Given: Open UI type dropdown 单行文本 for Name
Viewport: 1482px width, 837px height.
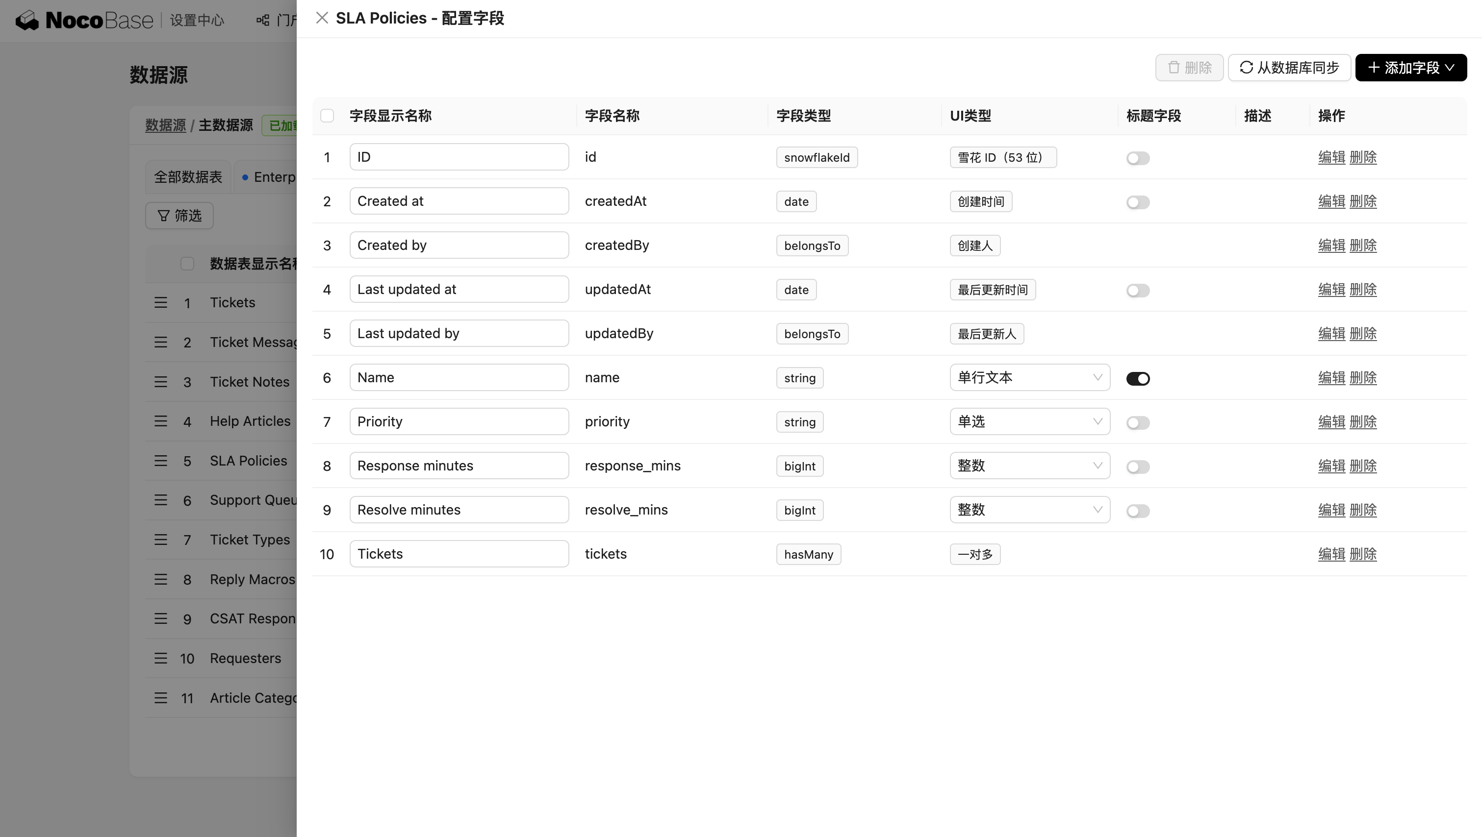Looking at the screenshot, I should point(1029,378).
